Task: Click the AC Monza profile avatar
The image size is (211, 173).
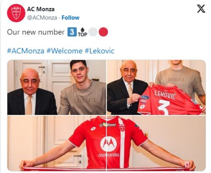Action: [16, 13]
